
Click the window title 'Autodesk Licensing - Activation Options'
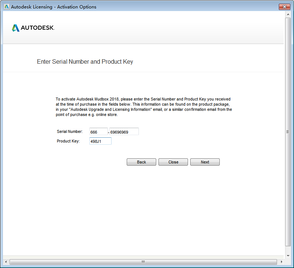tap(54, 7)
